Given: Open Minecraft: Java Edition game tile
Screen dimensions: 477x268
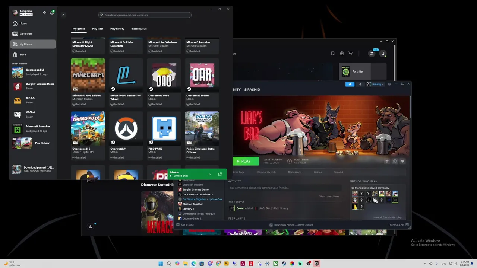Looking at the screenshot, I should tap(88, 83).
